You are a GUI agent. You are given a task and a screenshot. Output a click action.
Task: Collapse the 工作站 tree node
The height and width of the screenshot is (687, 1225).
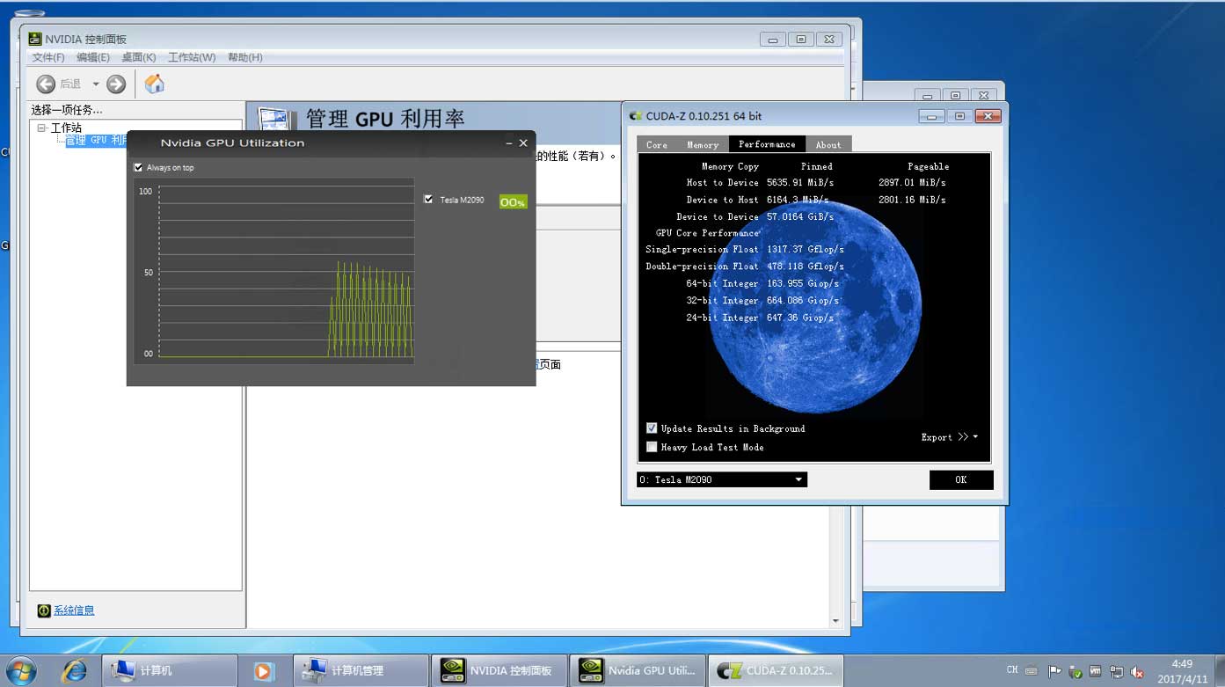(41, 128)
